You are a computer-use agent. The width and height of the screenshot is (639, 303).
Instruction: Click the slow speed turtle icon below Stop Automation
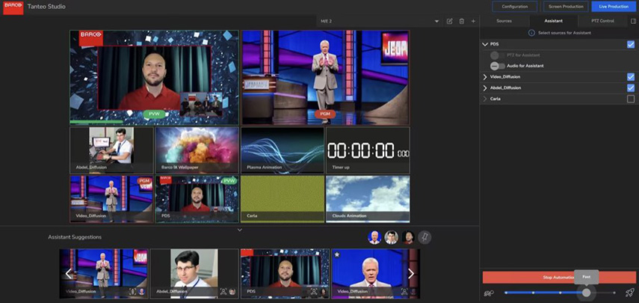(488, 293)
